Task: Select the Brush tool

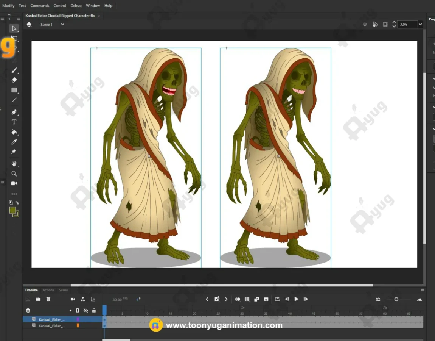Action: pos(14,70)
